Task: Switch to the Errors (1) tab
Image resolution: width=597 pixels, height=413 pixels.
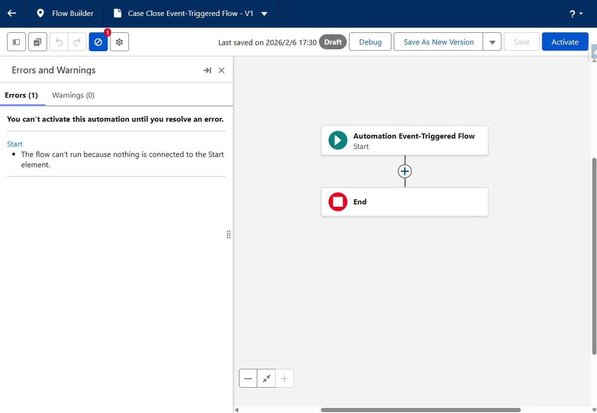Action: click(x=21, y=95)
